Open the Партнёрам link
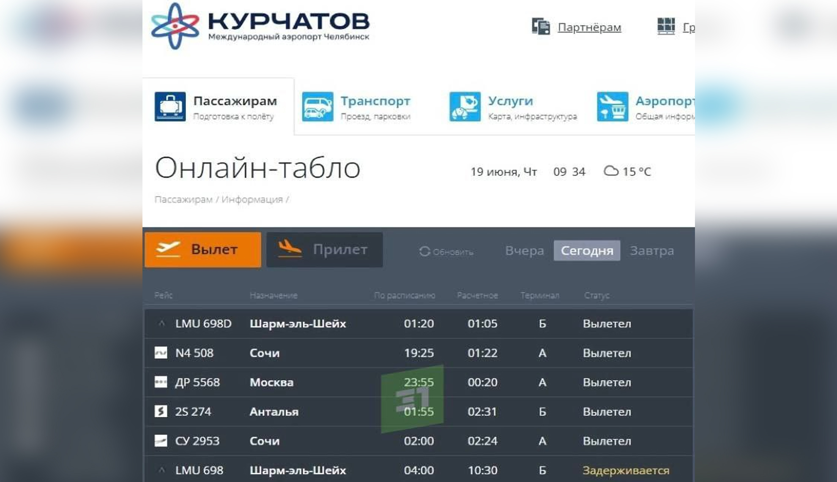 [x=589, y=27]
